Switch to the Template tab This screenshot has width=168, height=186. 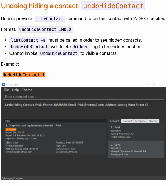click(140, 121)
